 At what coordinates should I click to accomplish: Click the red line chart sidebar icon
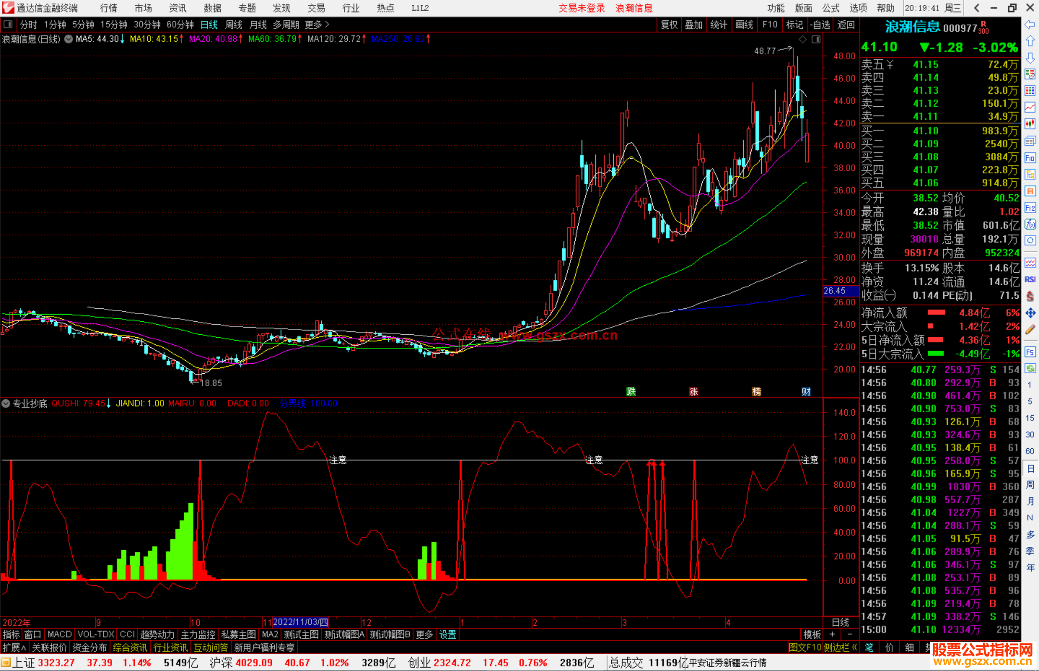(x=1030, y=107)
